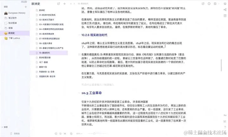Open the 知识图谱 project
The height and width of the screenshot is (137, 228).
pyautogui.click(x=11, y=23)
